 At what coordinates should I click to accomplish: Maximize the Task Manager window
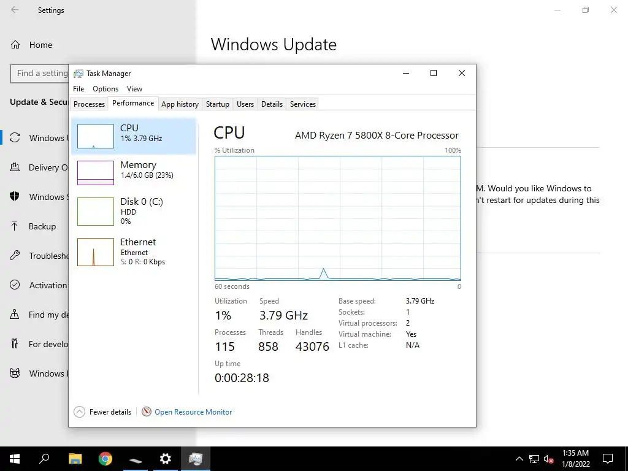[x=434, y=73]
